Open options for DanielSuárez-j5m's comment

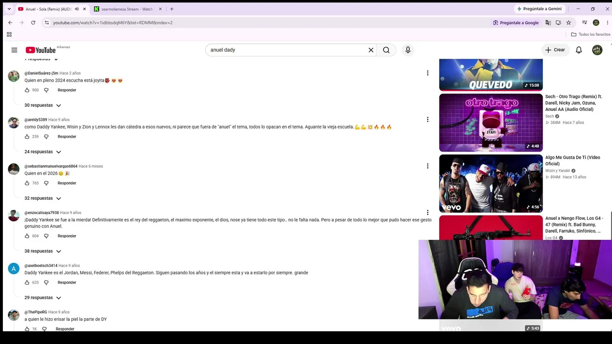point(427,73)
